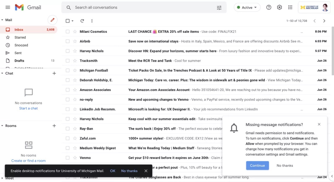Screen dimensions: 334x182
Task: Open the main menu hamburger icon
Action: tap(8, 7)
